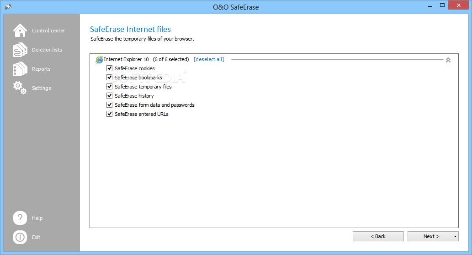The width and height of the screenshot is (472, 255).
Task: Uncheck SafeErase cookies checkbox
Action: point(110,68)
